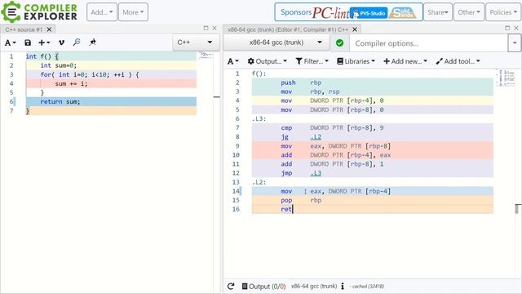522x294 pixels.
Task: Click assembly line 'push rbp'
Action: [x=373, y=82]
